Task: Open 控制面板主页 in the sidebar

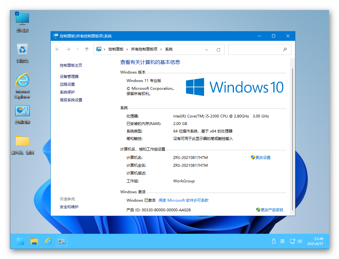Action: [71, 65]
